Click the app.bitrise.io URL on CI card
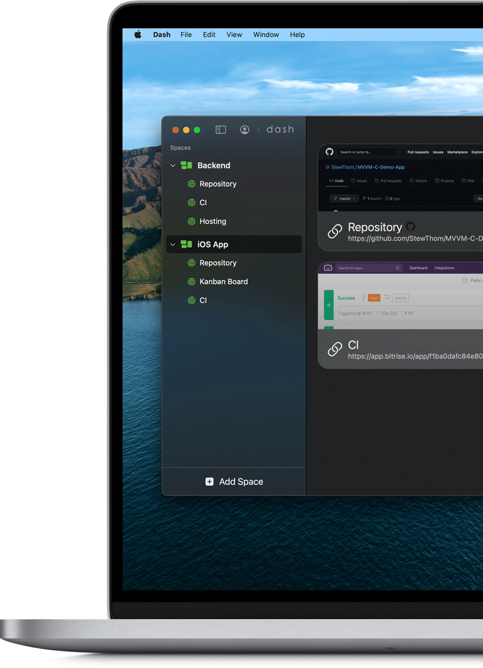 [416, 356]
